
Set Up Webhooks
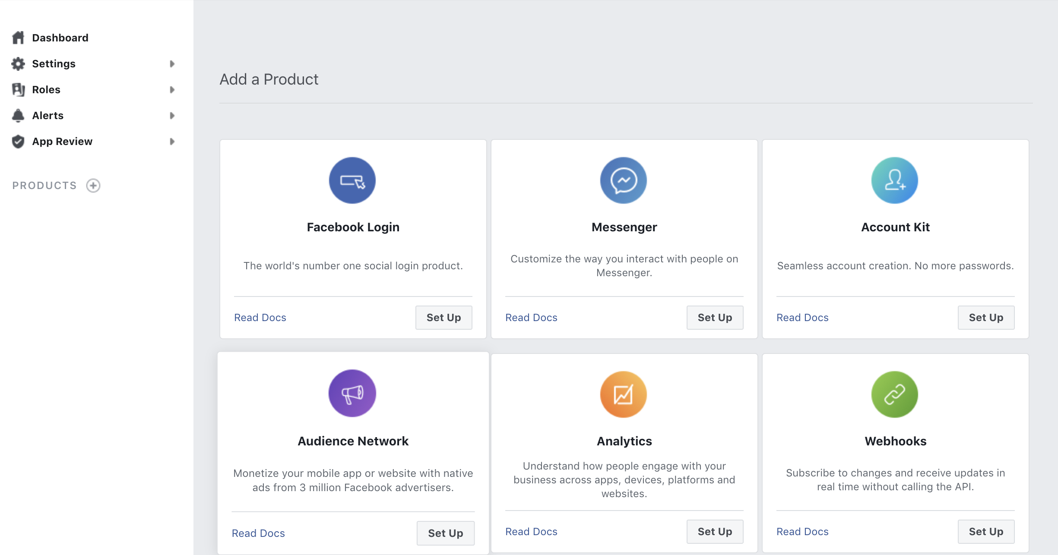986,532
